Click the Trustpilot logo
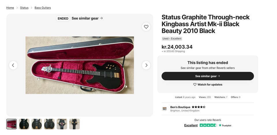 [x=225, y=125]
